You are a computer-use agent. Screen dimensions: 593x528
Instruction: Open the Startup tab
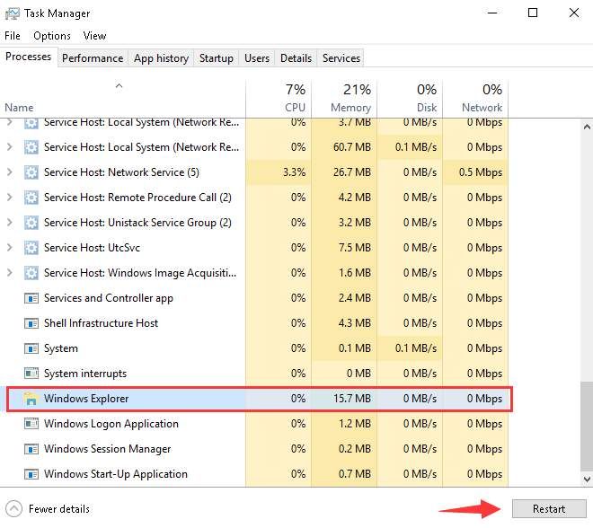pos(216,58)
